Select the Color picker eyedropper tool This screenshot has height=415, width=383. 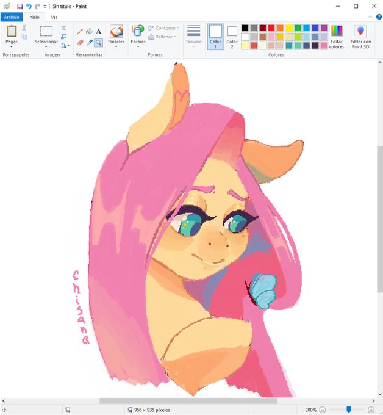point(90,42)
